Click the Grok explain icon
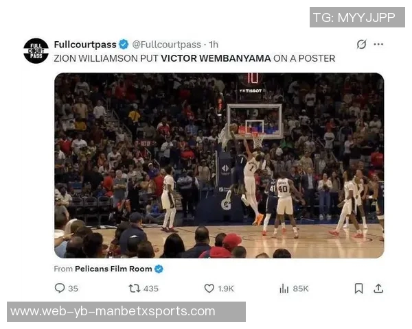412x329 pixels. (x=361, y=44)
